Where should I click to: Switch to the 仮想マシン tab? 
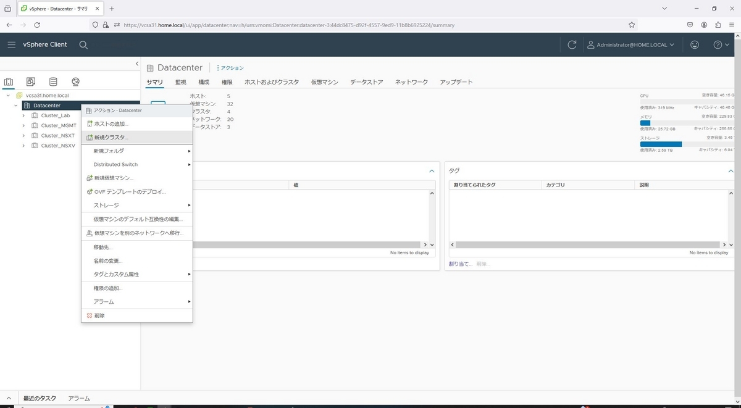[x=325, y=82]
